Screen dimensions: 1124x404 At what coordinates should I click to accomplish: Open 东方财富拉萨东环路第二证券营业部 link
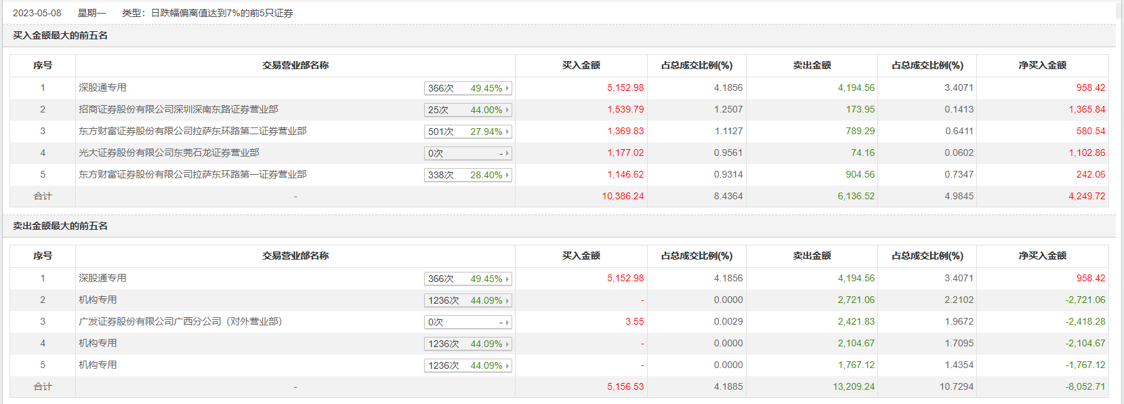192,131
